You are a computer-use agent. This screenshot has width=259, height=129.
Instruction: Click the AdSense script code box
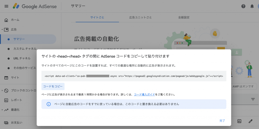coord(134,76)
